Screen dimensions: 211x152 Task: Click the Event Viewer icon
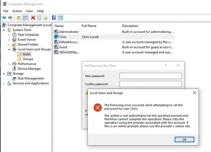click(14, 40)
